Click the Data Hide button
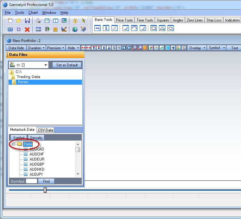 (16, 48)
